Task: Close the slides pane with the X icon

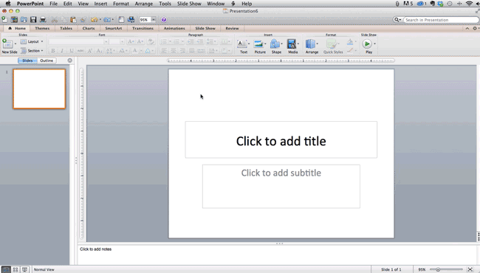Action: click(70, 61)
